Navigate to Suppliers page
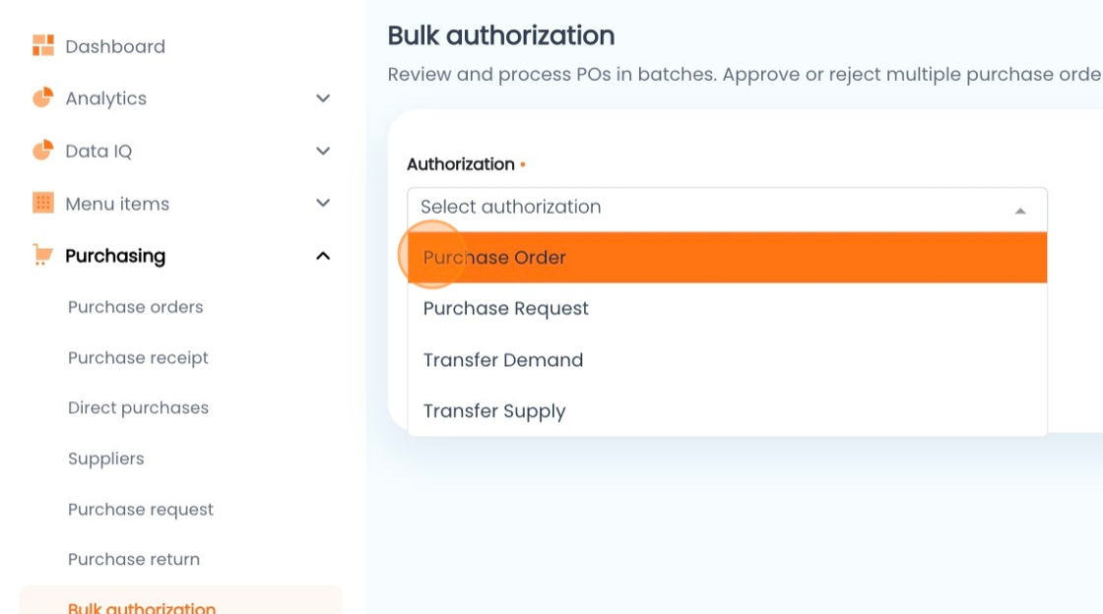1103x614 pixels. tap(105, 459)
